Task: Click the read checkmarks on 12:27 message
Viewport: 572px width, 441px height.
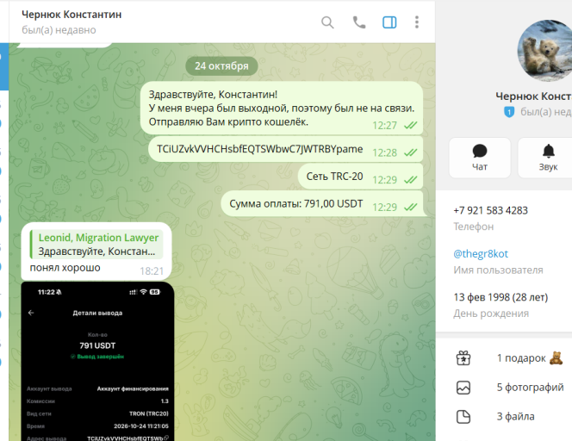Action: pos(410,126)
